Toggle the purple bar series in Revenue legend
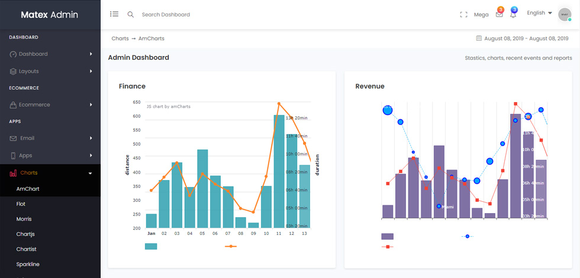 point(387,236)
